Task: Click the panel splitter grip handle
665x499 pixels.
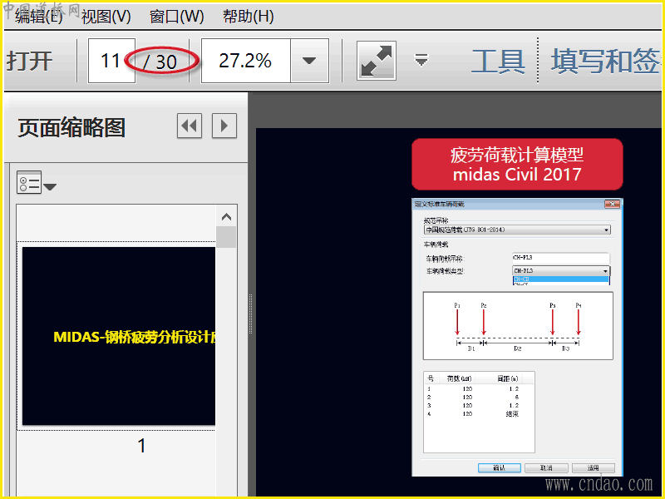Action: pos(251,314)
